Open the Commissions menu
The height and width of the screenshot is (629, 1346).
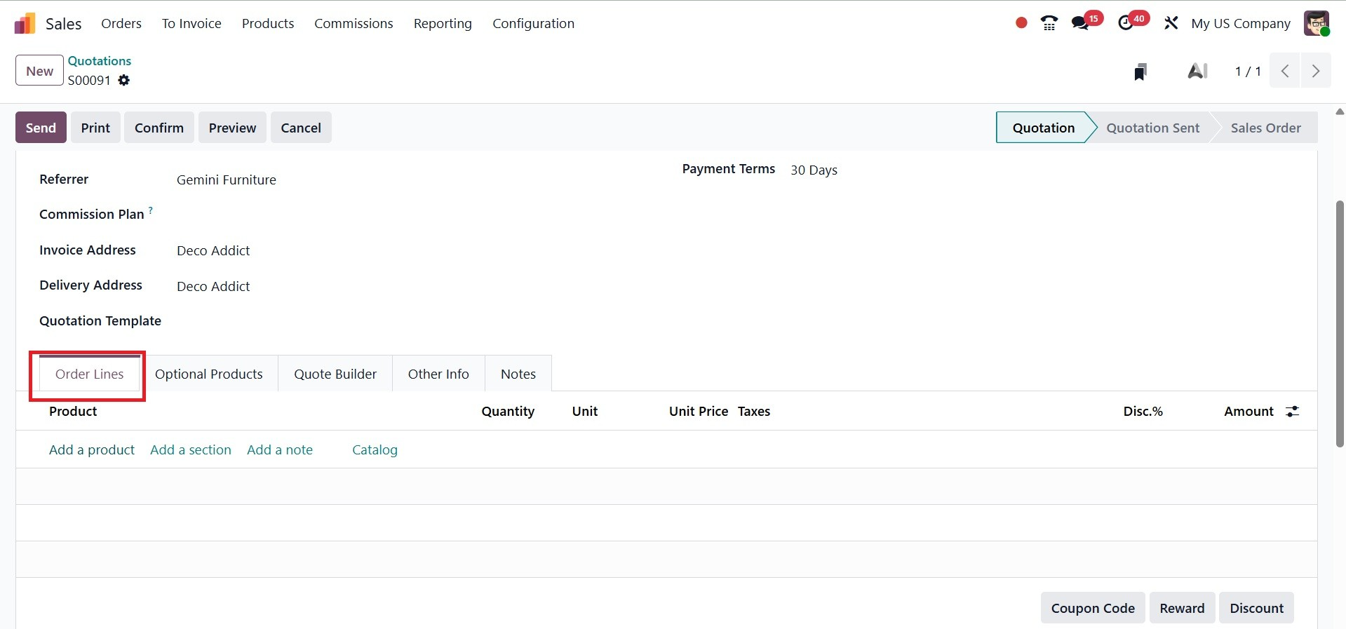[354, 23]
